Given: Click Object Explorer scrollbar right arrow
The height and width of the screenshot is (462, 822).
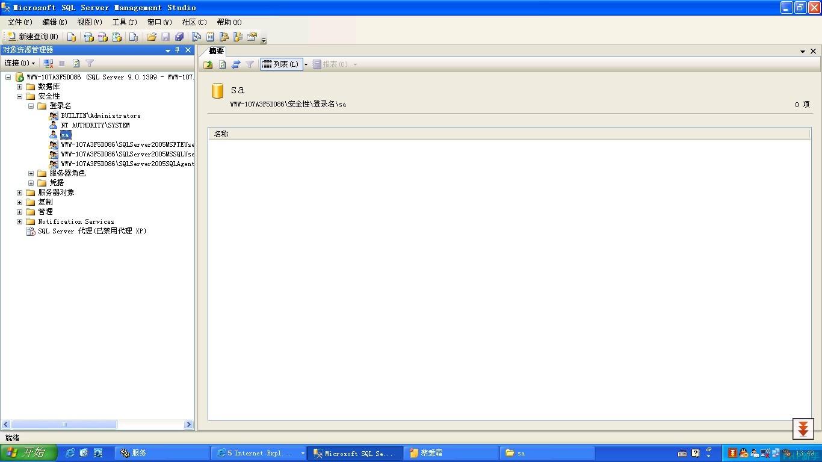Looking at the screenshot, I should click(188, 425).
